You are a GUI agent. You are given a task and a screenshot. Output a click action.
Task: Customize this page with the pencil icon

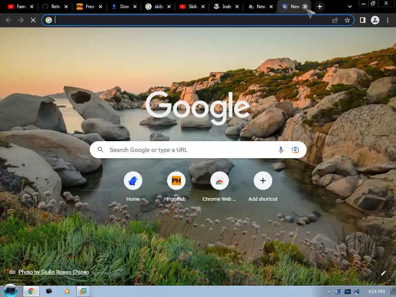[x=383, y=273]
